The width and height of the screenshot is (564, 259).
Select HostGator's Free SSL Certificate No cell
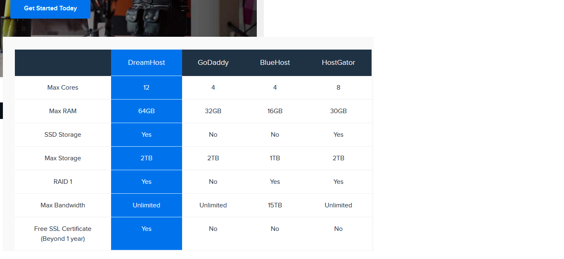point(339,234)
